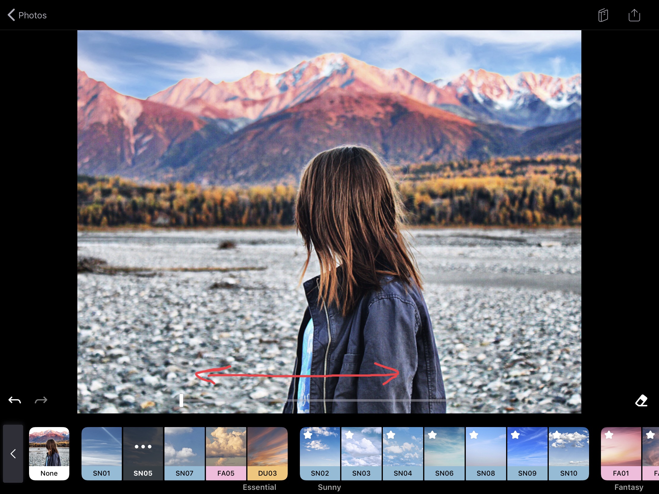
Task: Pick the SN10 sky with clouds
Action: pos(568,453)
